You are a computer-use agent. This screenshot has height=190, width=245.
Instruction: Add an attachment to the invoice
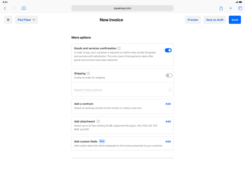click(168, 121)
